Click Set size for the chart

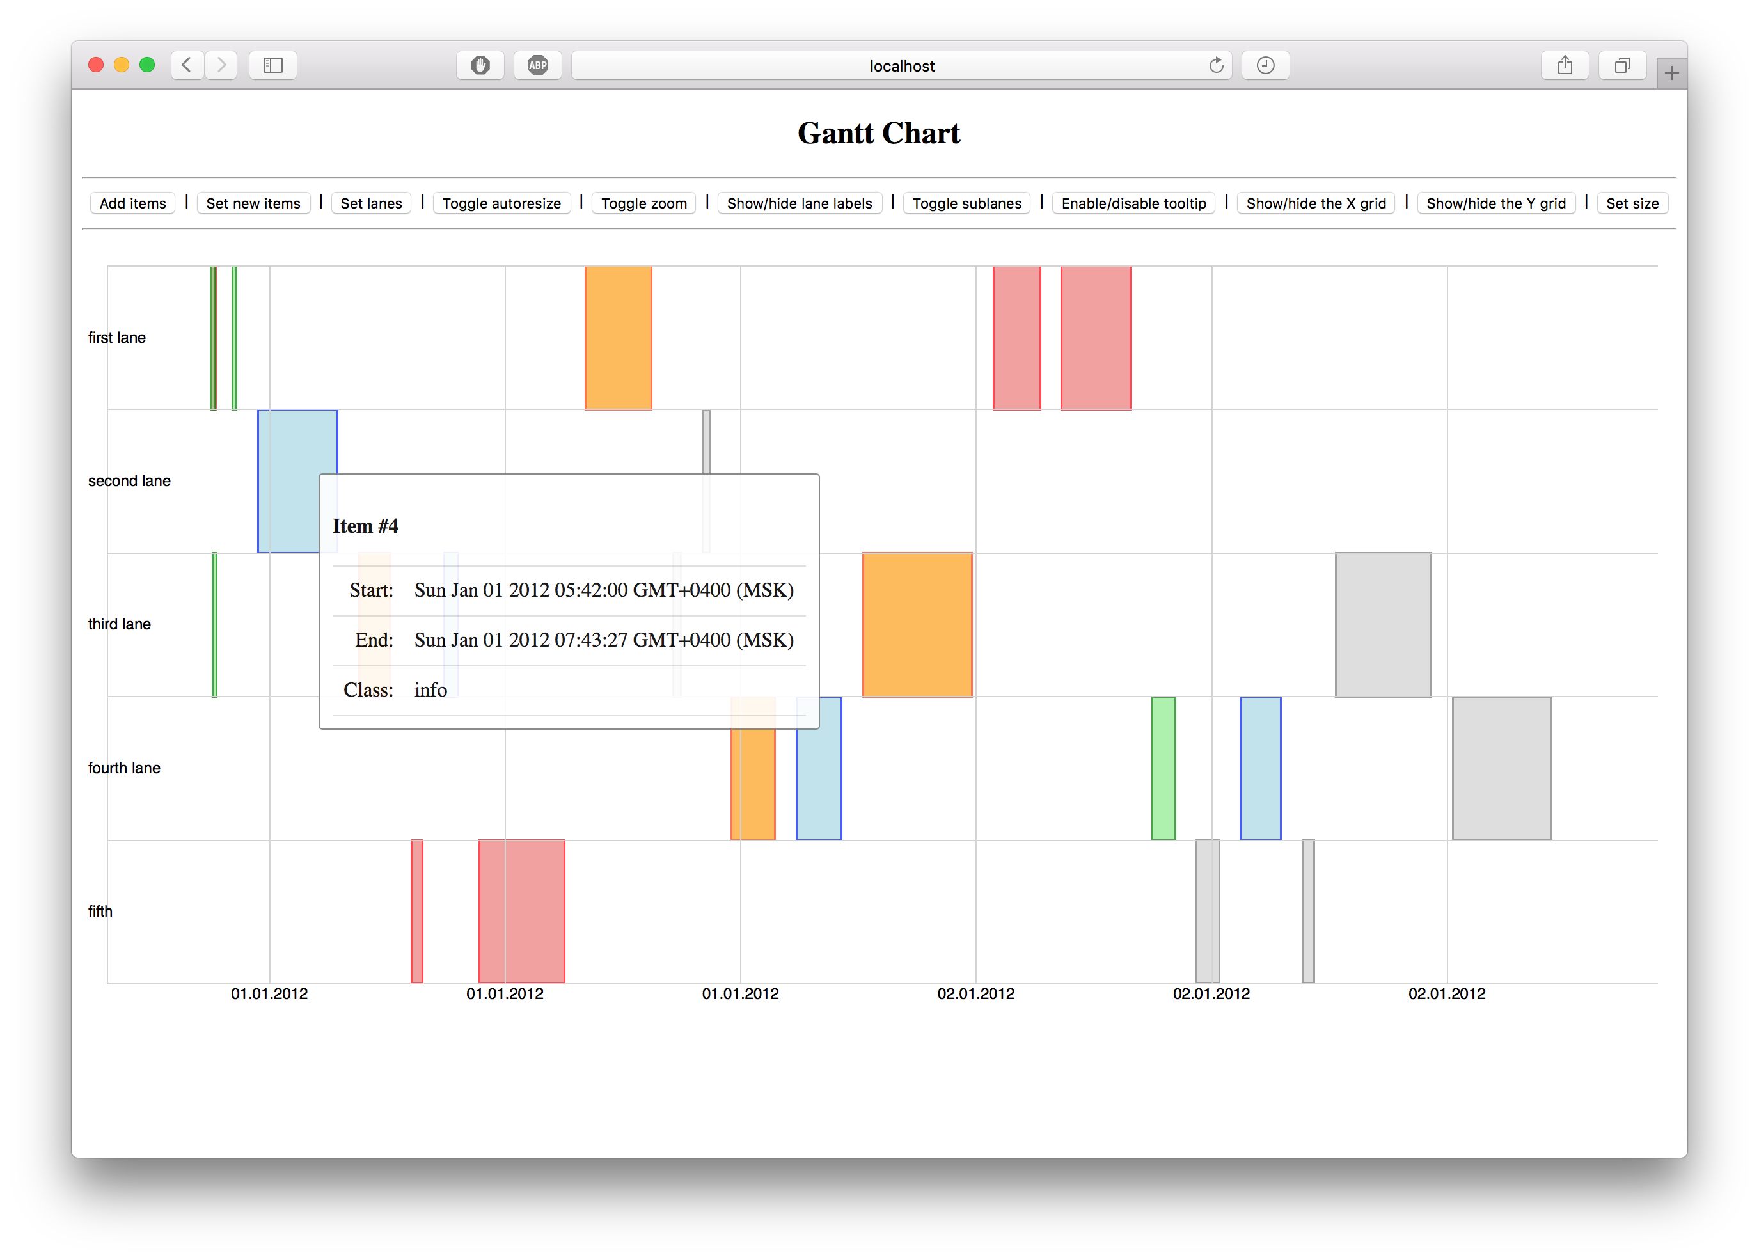1634,203
